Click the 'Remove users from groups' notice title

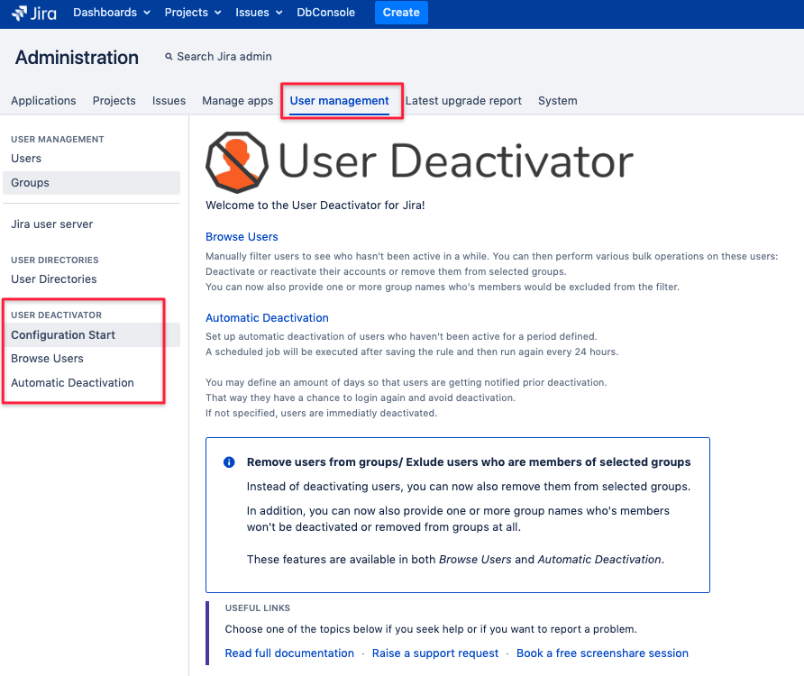469,462
